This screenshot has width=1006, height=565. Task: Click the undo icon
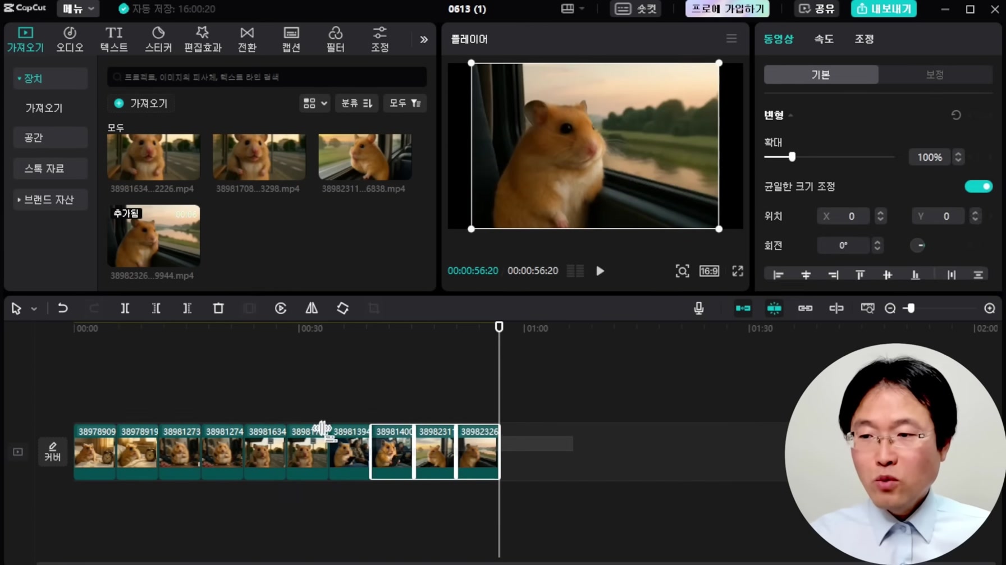tap(63, 308)
